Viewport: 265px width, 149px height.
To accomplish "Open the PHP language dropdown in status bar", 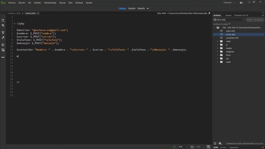I will point(183,147).
